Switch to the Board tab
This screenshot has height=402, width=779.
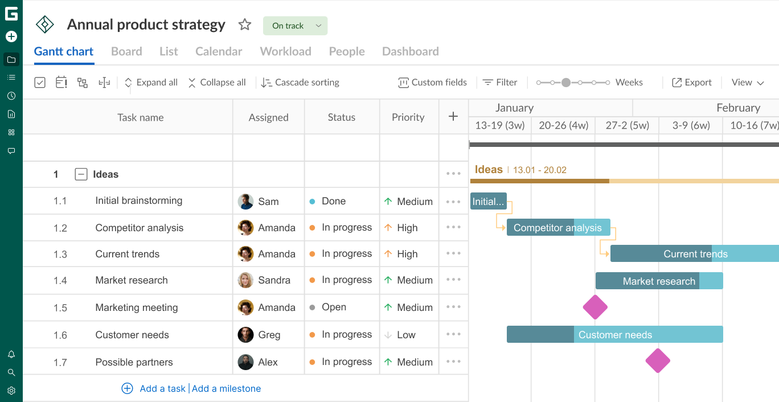pyautogui.click(x=126, y=51)
